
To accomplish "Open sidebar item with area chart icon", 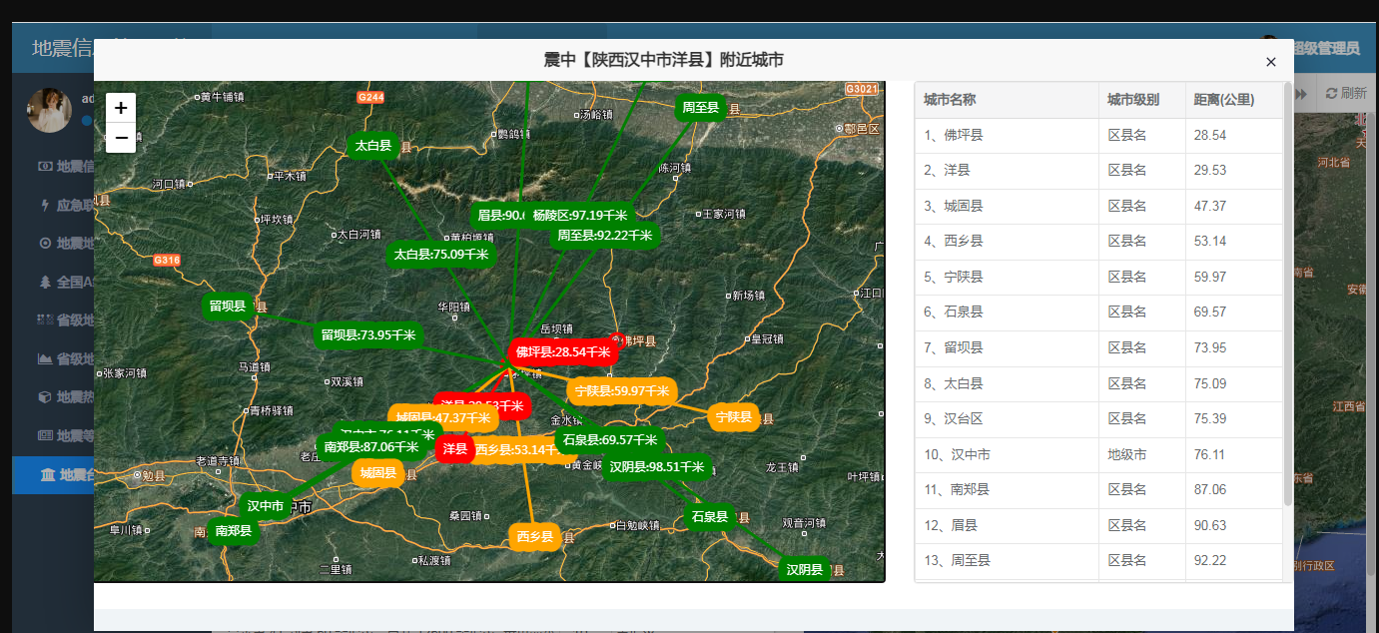I will (66, 358).
